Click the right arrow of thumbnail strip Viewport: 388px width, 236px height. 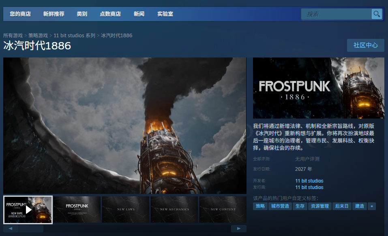pyautogui.click(x=238, y=229)
